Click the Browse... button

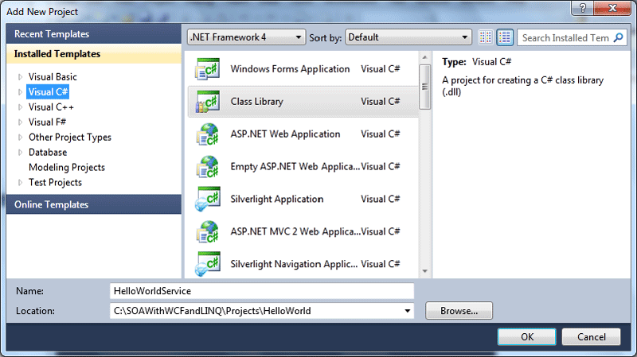coord(459,311)
